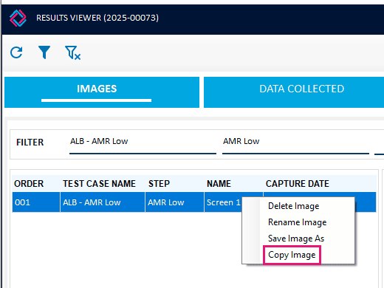Click the Results Viewer app logo
This screenshot has height=288, width=384.
pos(18,18)
